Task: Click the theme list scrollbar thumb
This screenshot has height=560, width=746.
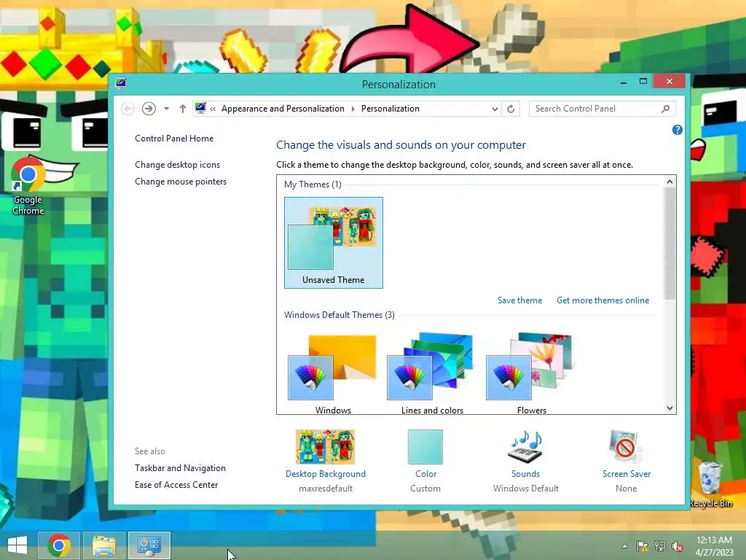Action: pyautogui.click(x=670, y=244)
